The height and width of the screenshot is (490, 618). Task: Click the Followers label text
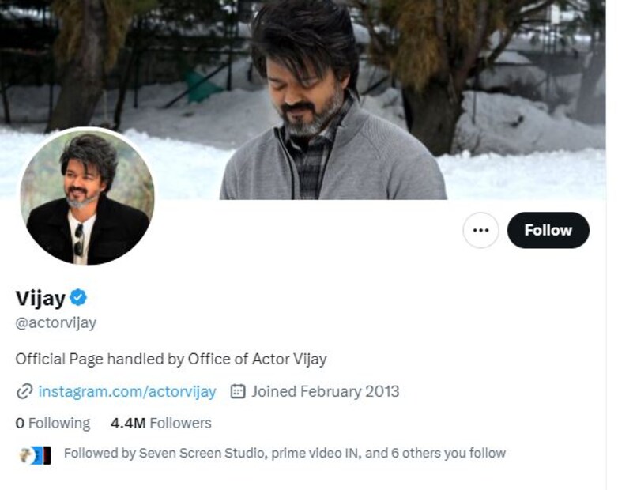pos(180,424)
